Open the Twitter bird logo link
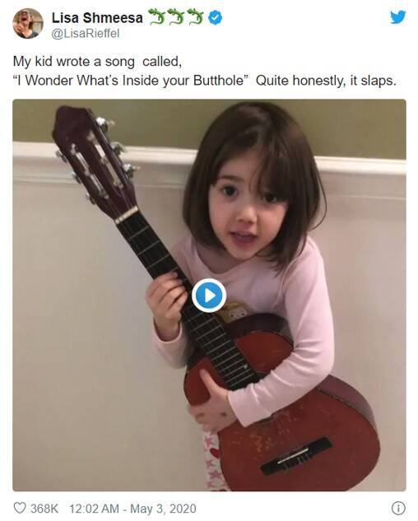The image size is (418, 521). pos(397,17)
